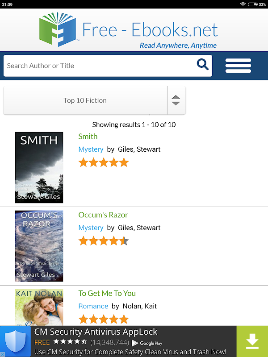Tap the Smith book cover thumbnail
268x357 pixels.
tap(39, 168)
